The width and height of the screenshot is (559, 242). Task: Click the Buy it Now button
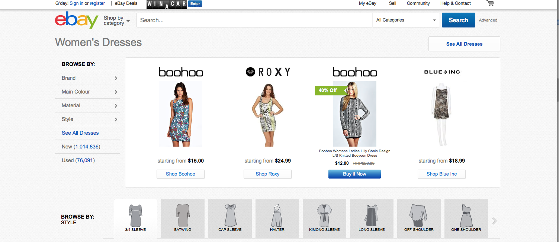click(x=354, y=174)
